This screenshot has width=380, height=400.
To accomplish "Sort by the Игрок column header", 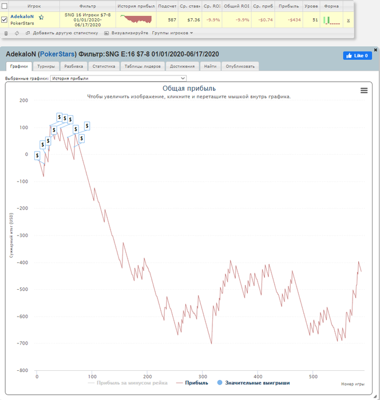I will [x=34, y=6].
